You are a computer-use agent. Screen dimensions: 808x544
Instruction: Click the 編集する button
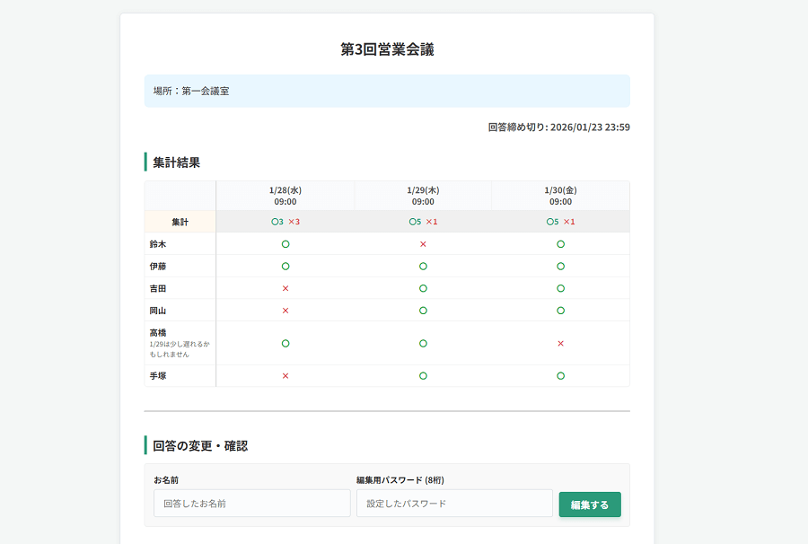point(590,505)
